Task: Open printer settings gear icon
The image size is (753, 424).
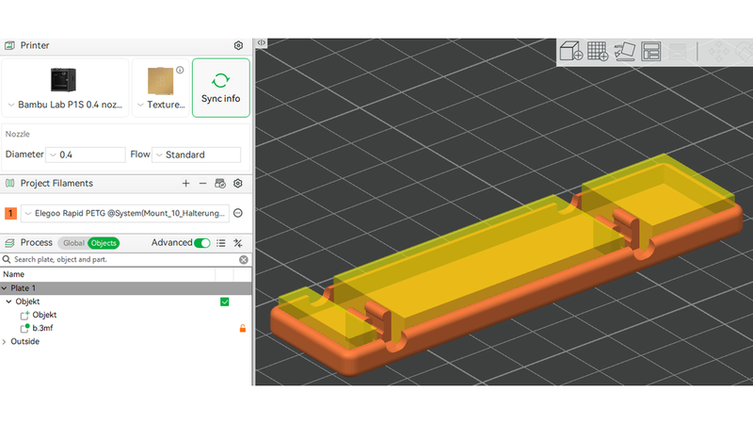Action: click(238, 45)
